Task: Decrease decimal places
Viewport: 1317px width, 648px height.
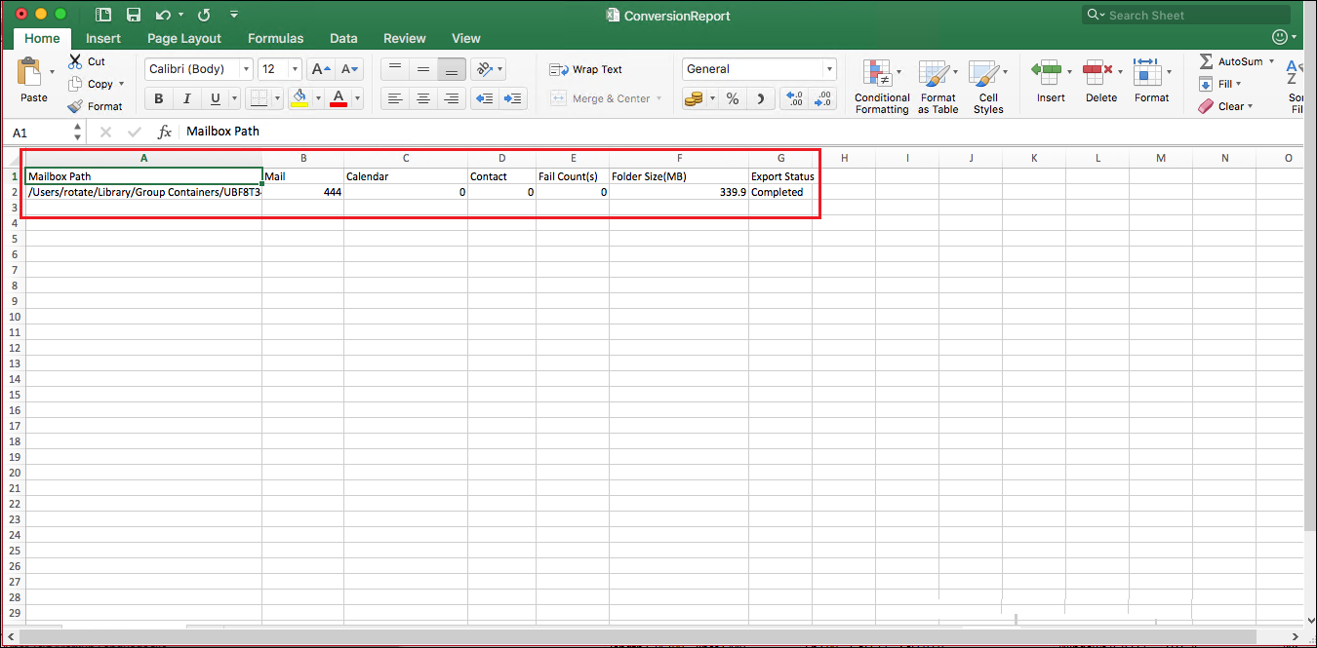Action: (x=823, y=98)
